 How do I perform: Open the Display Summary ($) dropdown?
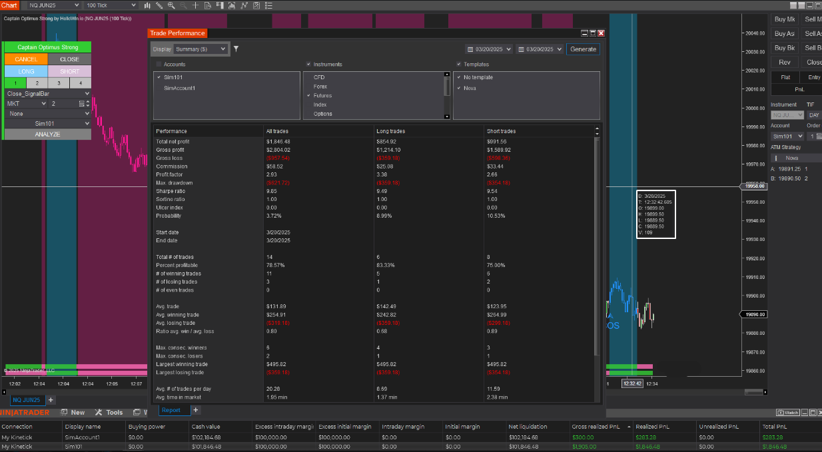[x=200, y=49]
